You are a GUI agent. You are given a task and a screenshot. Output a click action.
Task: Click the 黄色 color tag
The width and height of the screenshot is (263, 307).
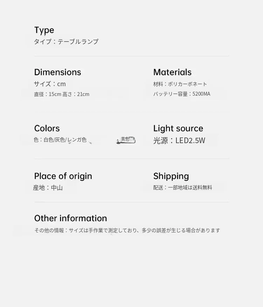click(x=126, y=140)
